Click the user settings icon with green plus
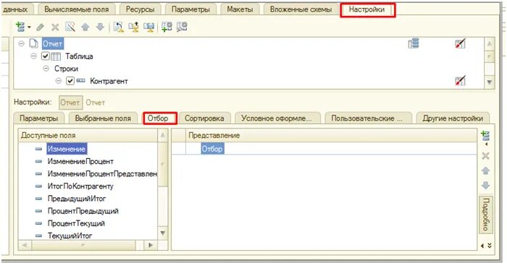Image resolution: width=507 pixels, height=264 pixels. [167, 27]
